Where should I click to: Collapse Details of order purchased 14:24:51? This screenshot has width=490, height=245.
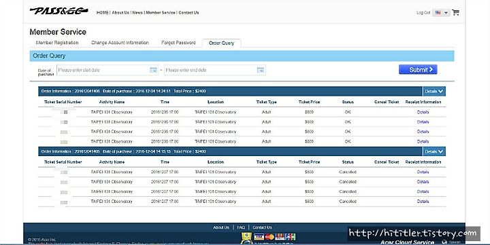click(x=434, y=92)
